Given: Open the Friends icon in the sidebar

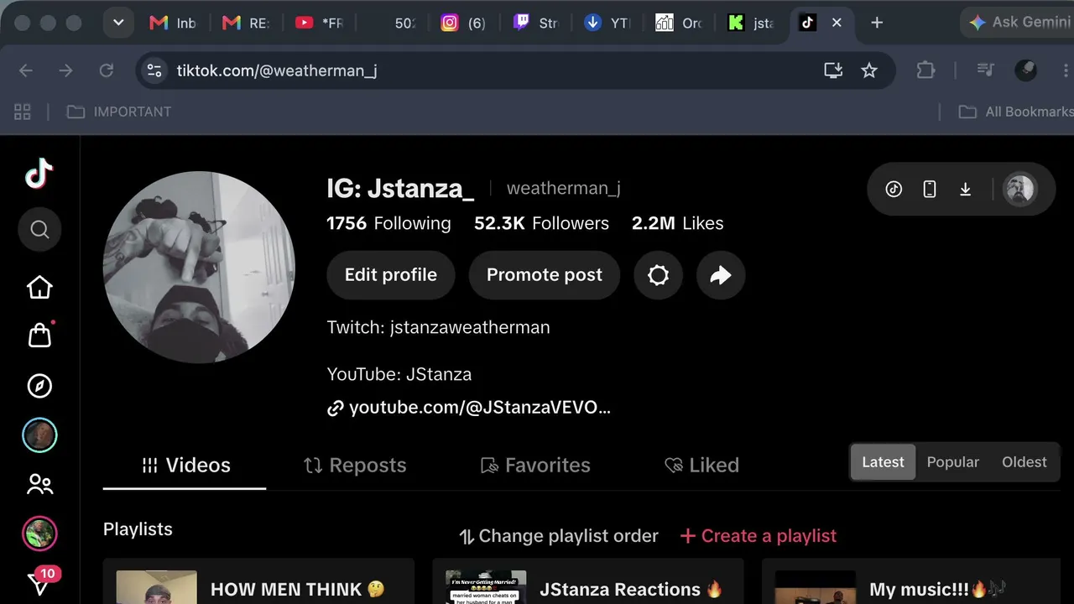Looking at the screenshot, I should coord(39,484).
